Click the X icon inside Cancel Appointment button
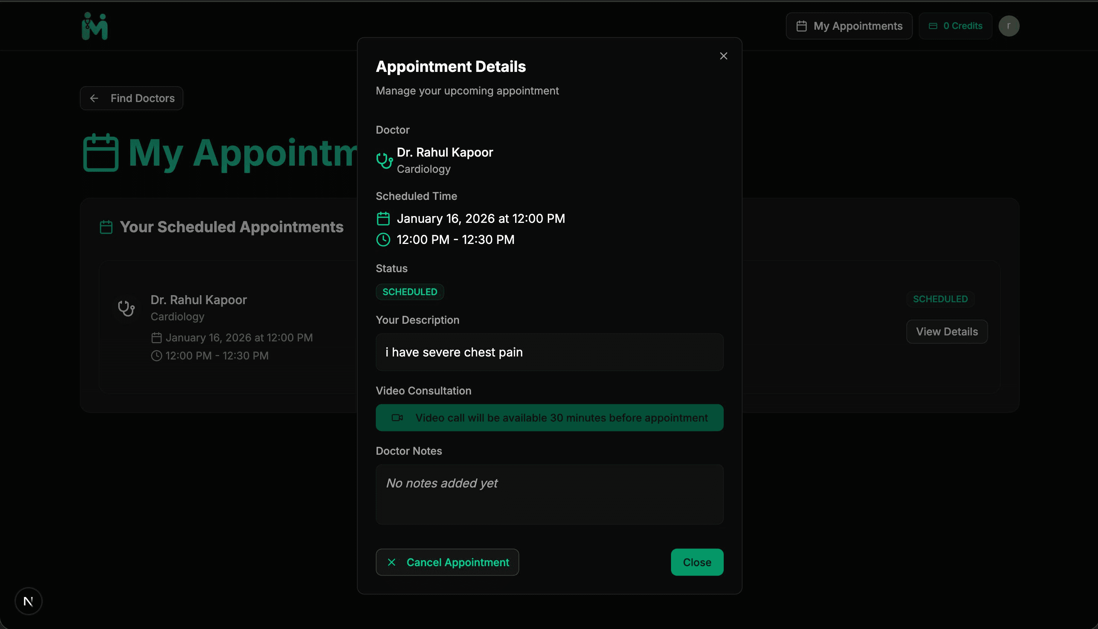The image size is (1098, 629). (392, 562)
